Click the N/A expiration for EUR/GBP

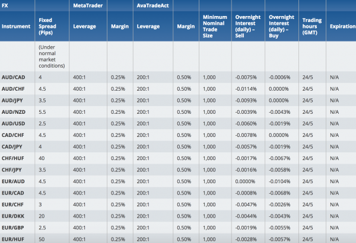(334, 228)
